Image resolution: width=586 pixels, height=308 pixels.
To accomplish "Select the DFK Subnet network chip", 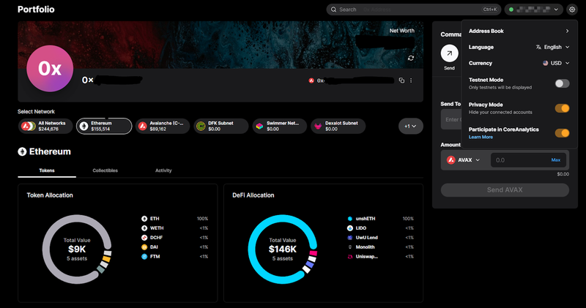I will click(221, 126).
